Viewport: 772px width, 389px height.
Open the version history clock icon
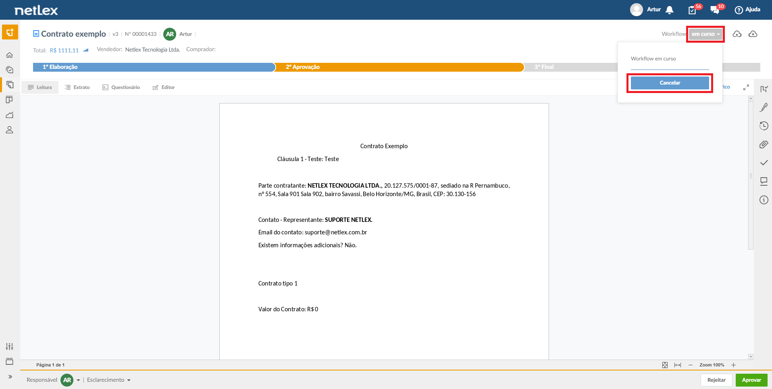(x=764, y=126)
